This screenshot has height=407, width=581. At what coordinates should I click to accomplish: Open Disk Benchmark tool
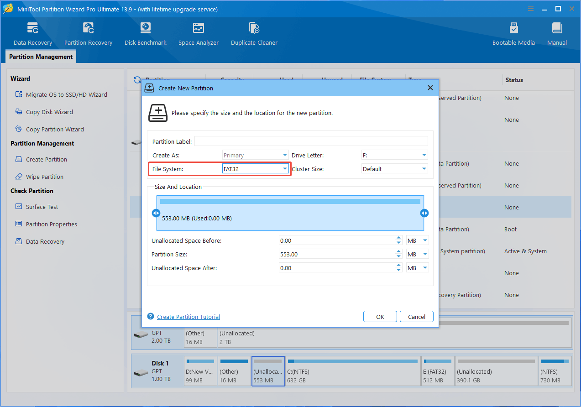tap(145, 34)
